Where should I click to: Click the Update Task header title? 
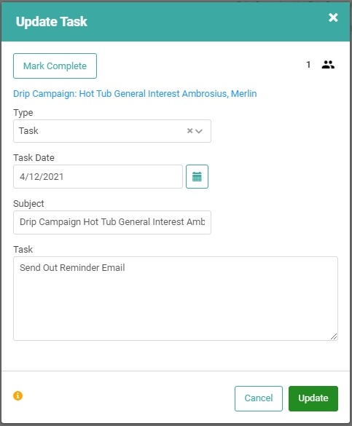coord(51,21)
